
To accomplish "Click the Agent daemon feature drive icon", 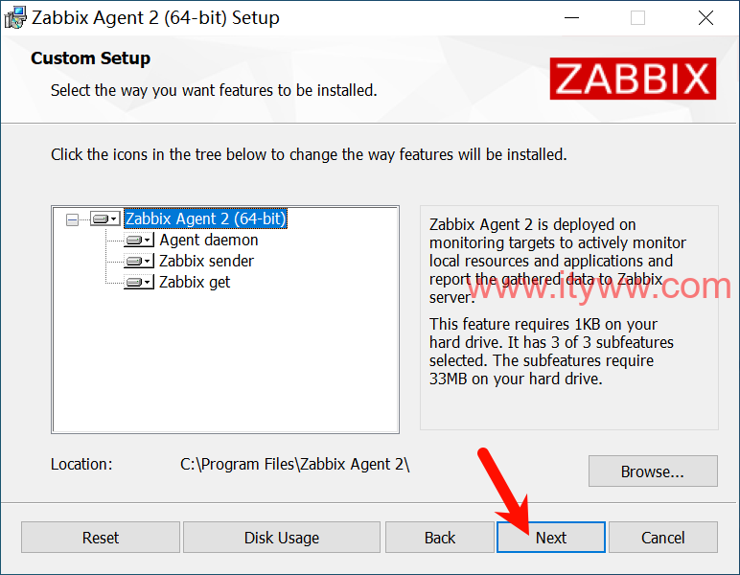I will (134, 241).
